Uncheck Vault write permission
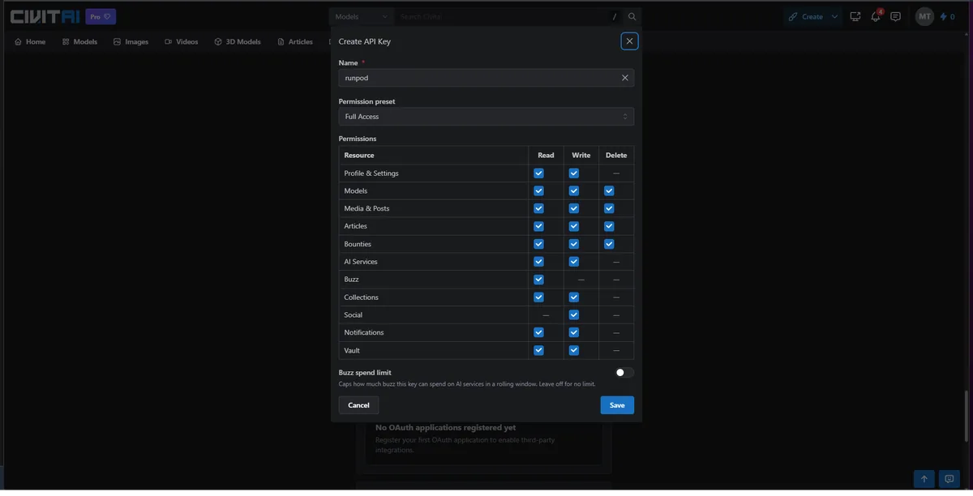This screenshot has width=973, height=496. (x=574, y=351)
